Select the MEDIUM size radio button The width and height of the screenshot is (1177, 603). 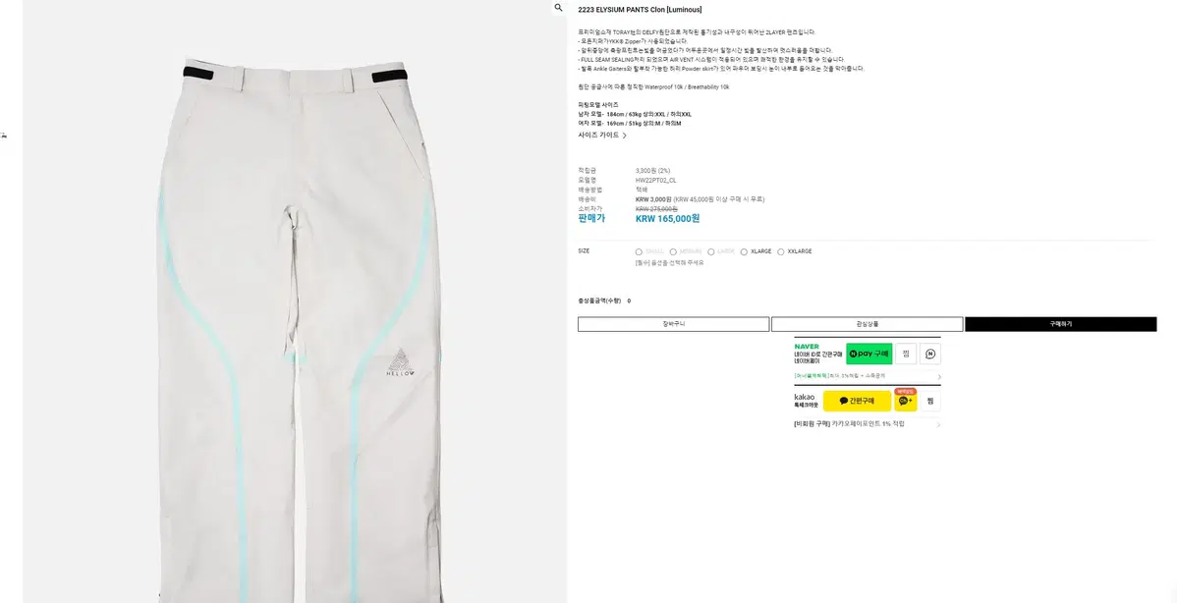673,252
